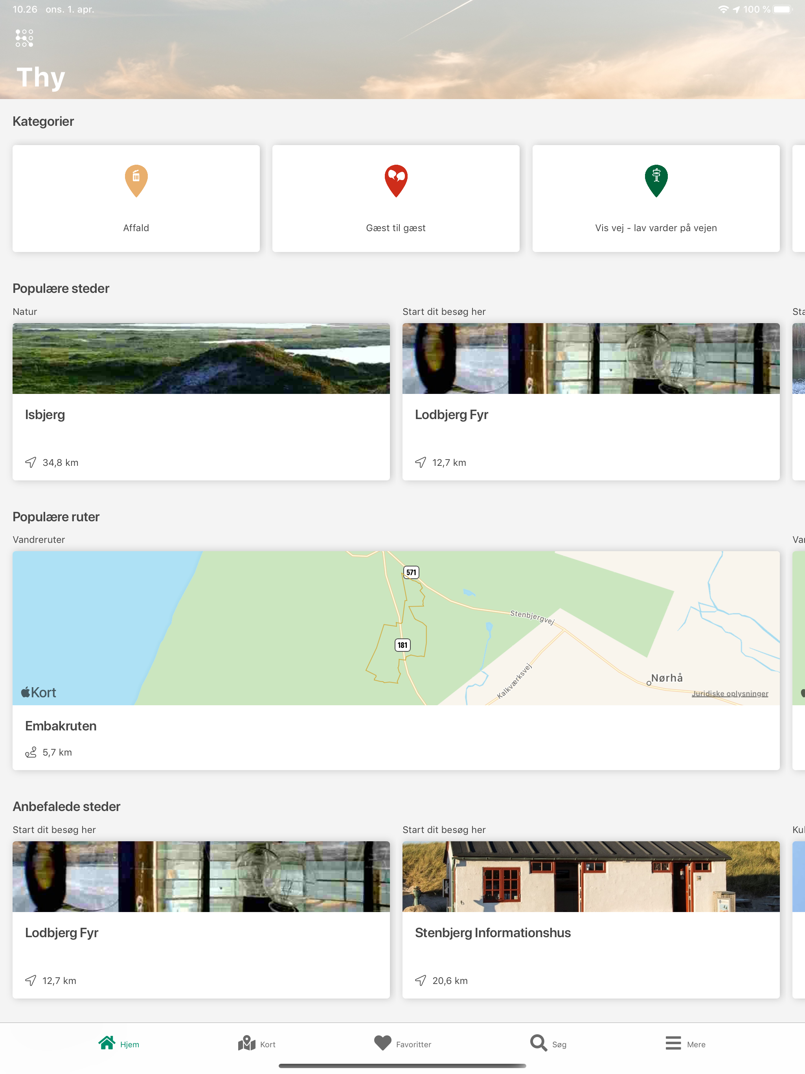
Task: Open Juridiske oplysninger link on map
Action: pos(730,693)
